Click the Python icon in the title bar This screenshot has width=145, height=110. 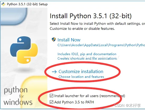tap(3, 4)
